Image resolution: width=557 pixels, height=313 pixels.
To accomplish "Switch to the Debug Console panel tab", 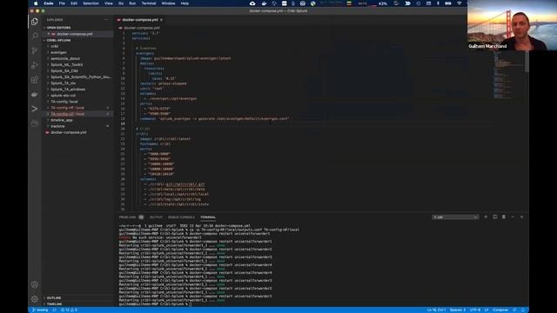I will 181,217.
